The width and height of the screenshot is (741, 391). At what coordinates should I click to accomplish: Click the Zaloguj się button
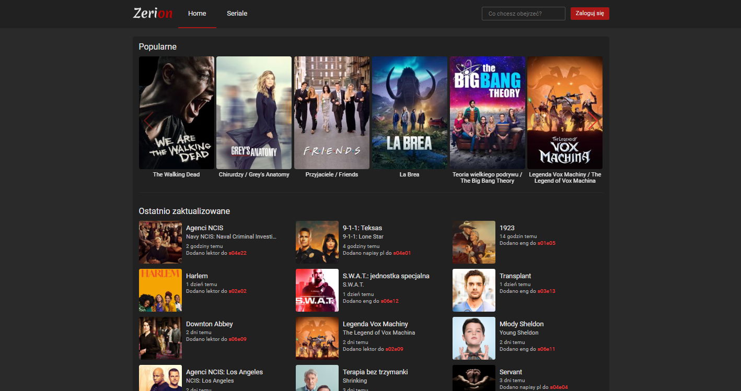590,14
